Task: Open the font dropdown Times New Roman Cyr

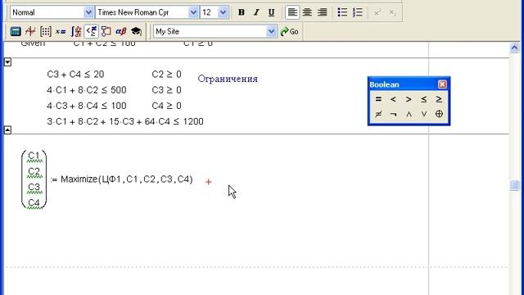Action: pos(193,12)
